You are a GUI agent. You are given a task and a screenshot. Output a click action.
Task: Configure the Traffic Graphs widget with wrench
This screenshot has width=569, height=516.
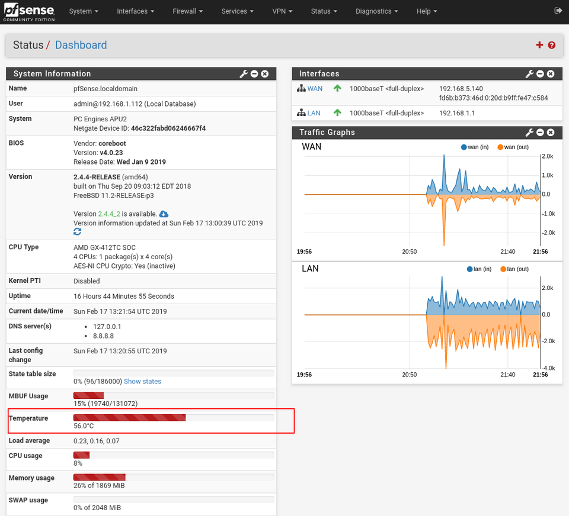point(529,133)
